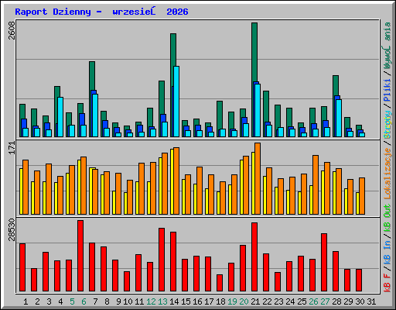Click weekend day label "27" on the x-axis

click(325, 301)
